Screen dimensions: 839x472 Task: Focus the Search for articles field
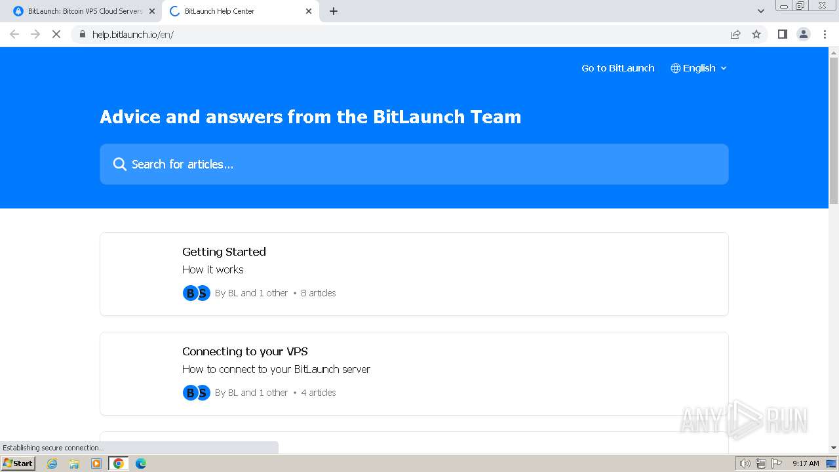[x=414, y=164]
